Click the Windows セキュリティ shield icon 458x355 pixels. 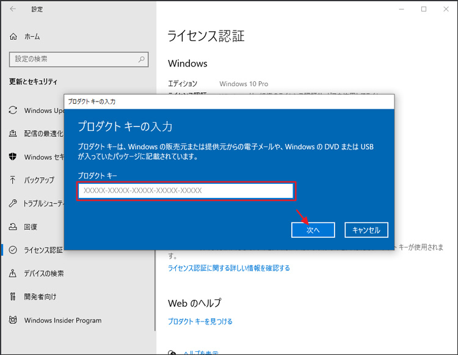pyautogui.click(x=13, y=157)
